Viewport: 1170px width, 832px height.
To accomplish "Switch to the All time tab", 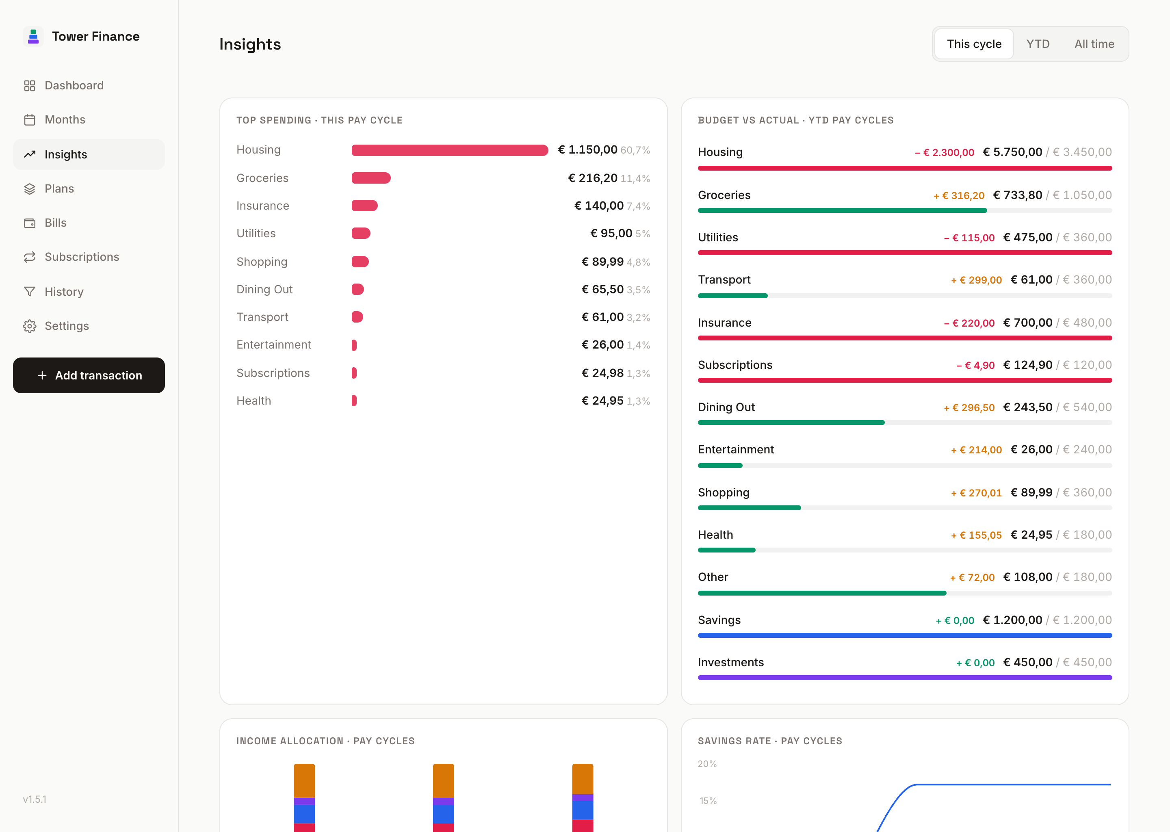I will click(1094, 44).
